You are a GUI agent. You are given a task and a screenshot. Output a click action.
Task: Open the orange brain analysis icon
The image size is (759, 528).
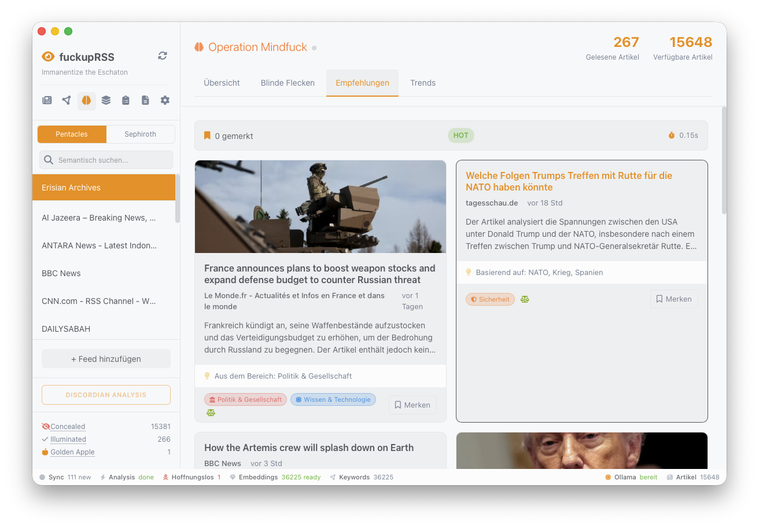pos(86,100)
